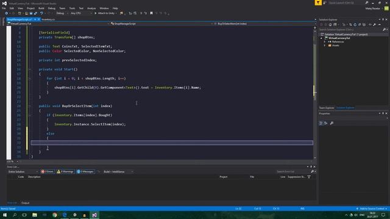Switch to the Output tab

point(25,203)
